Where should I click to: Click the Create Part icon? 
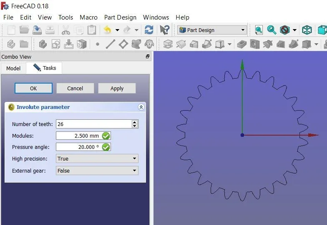(x=11, y=44)
